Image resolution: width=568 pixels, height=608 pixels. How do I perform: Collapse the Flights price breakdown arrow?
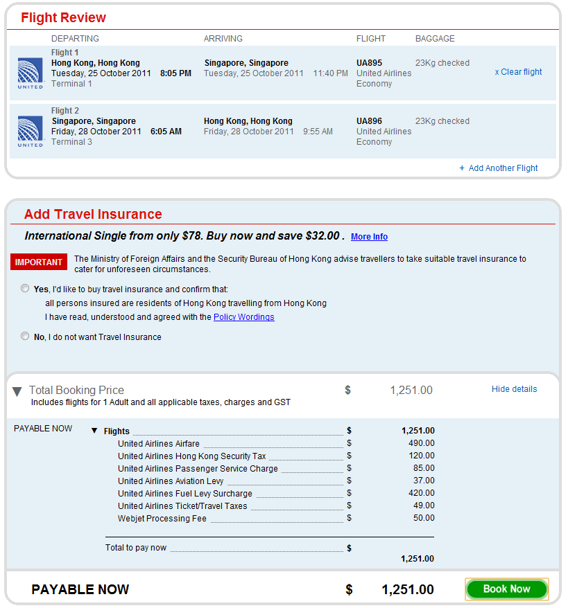click(x=94, y=431)
